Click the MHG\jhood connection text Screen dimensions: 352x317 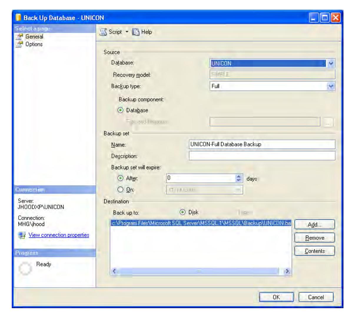click(x=31, y=224)
